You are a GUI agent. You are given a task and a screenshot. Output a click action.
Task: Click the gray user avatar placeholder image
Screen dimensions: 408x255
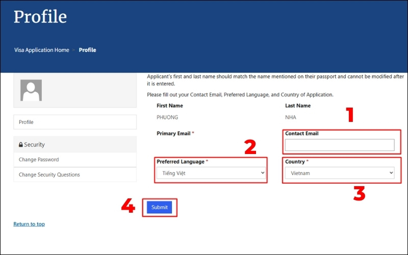tap(31, 90)
